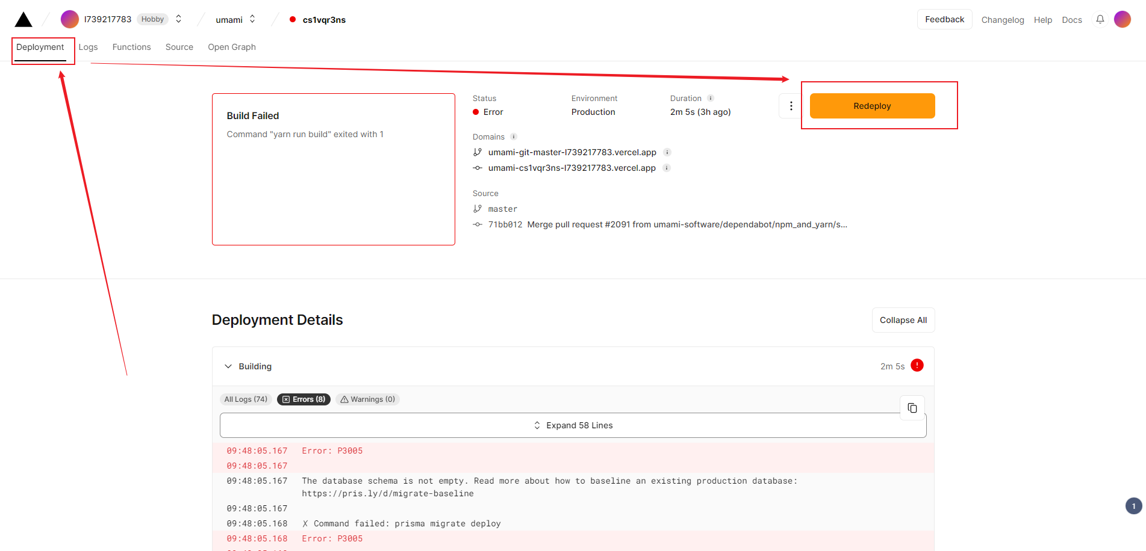
Task: Collapse the Building section chevron
Action: coord(228,366)
